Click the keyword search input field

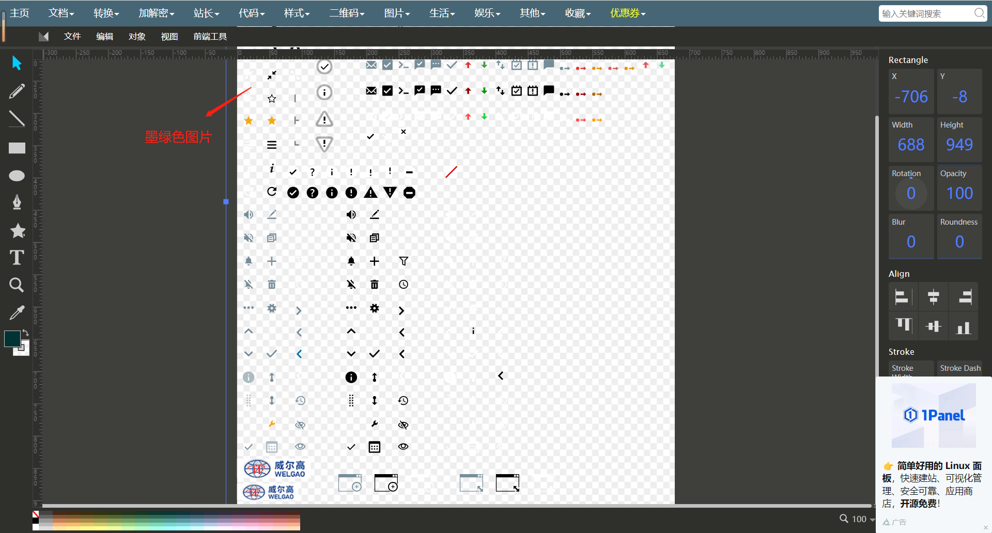pos(926,13)
